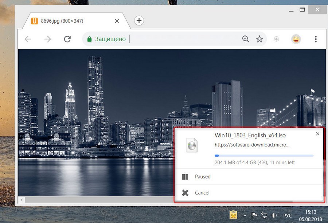Open the smiley profile avatar

[x=296, y=39]
